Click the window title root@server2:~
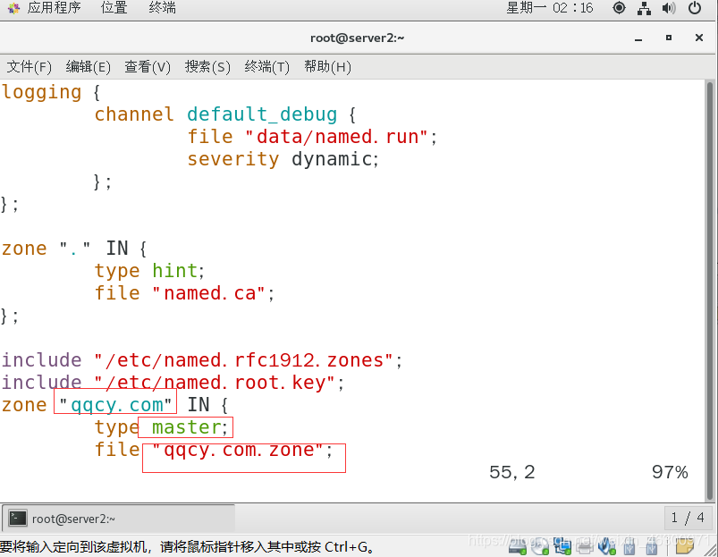 (x=357, y=38)
